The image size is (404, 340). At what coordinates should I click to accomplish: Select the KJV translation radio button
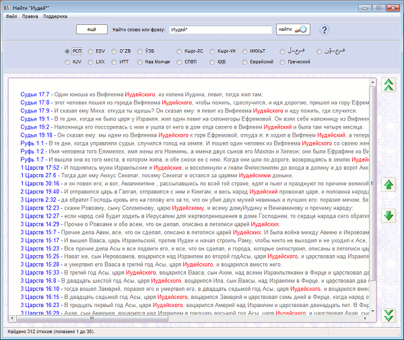[67, 62]
